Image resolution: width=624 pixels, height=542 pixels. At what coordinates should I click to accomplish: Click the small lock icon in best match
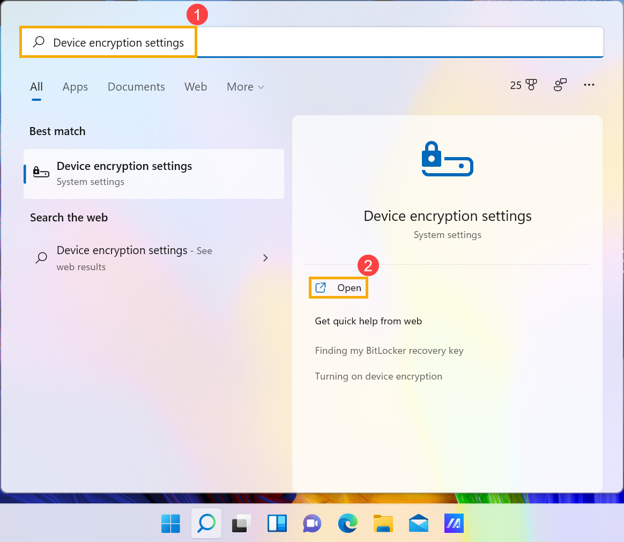(41, 172)
